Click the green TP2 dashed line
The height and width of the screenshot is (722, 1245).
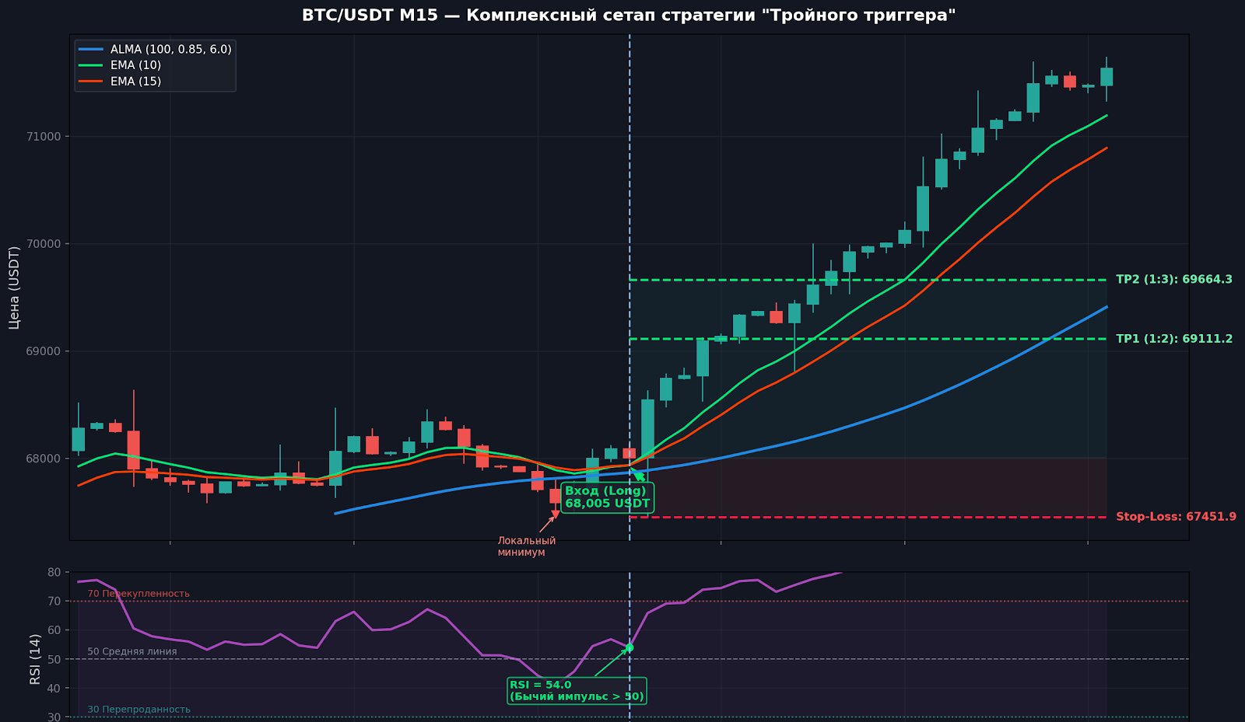(x=868, y=280)
